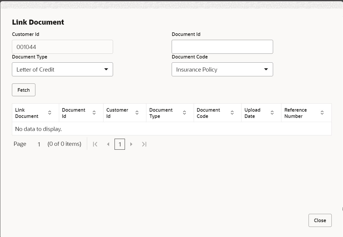Click the page number box showing 1

pos(120,144)
